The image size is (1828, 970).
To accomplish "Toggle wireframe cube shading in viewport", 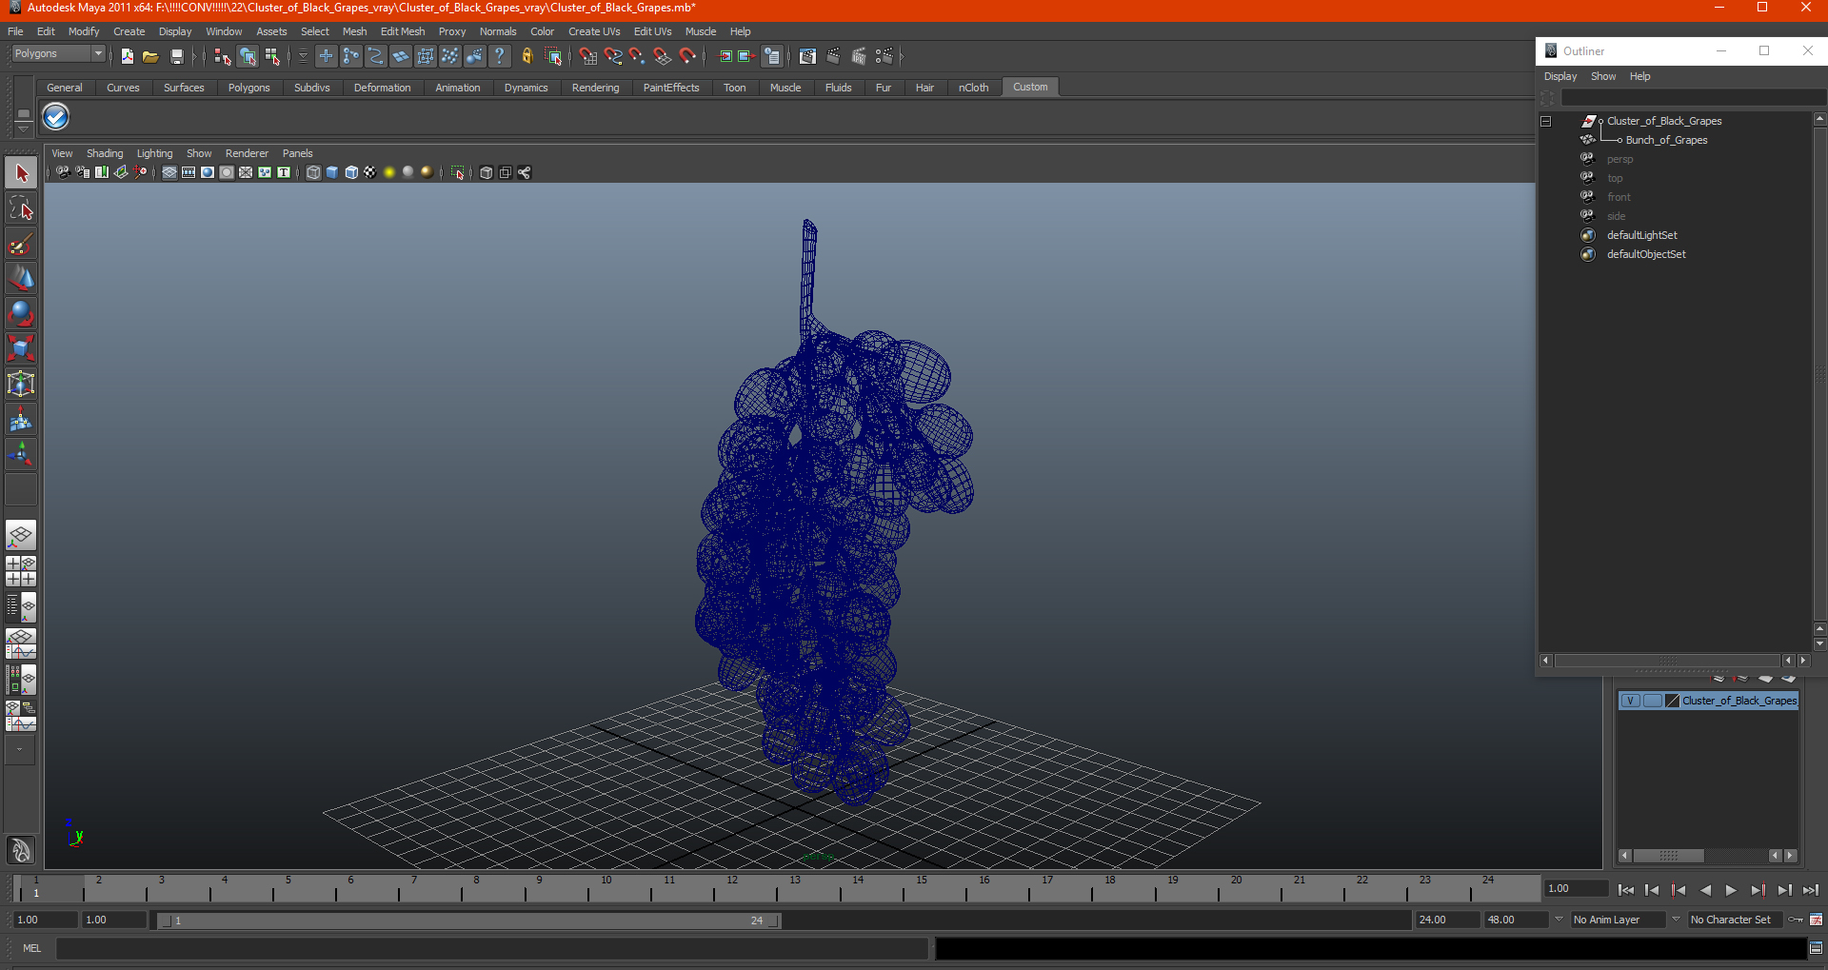I will click(x=313, y=172).
